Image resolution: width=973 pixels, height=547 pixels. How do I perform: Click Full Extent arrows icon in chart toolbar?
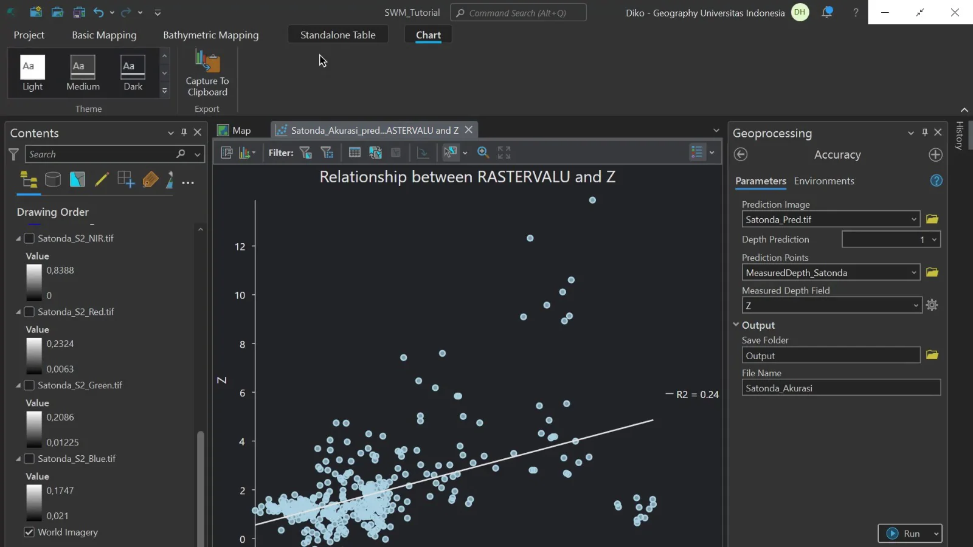(x=504, y=153)
